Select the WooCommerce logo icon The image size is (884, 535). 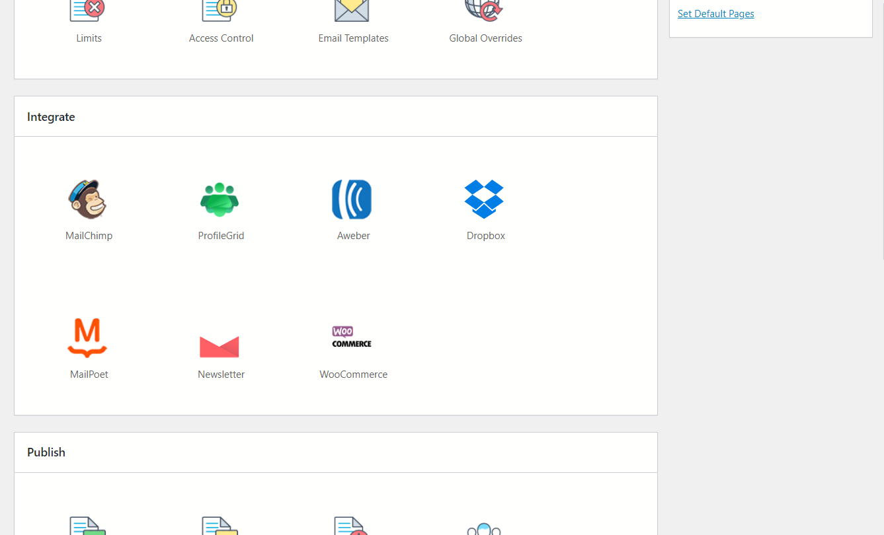(x=352, y=337)
